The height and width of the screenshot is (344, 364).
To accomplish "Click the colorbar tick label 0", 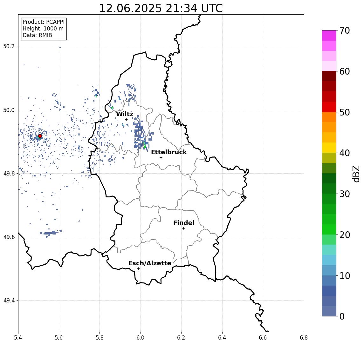I will (342, 316).
